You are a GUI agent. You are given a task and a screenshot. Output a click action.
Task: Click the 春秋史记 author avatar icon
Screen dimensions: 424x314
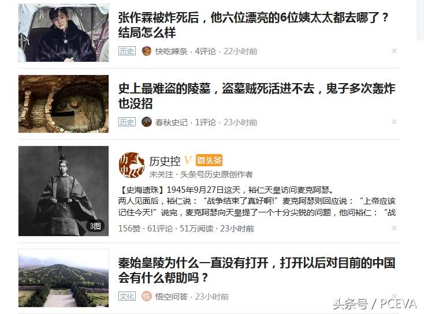coord(147,122)
